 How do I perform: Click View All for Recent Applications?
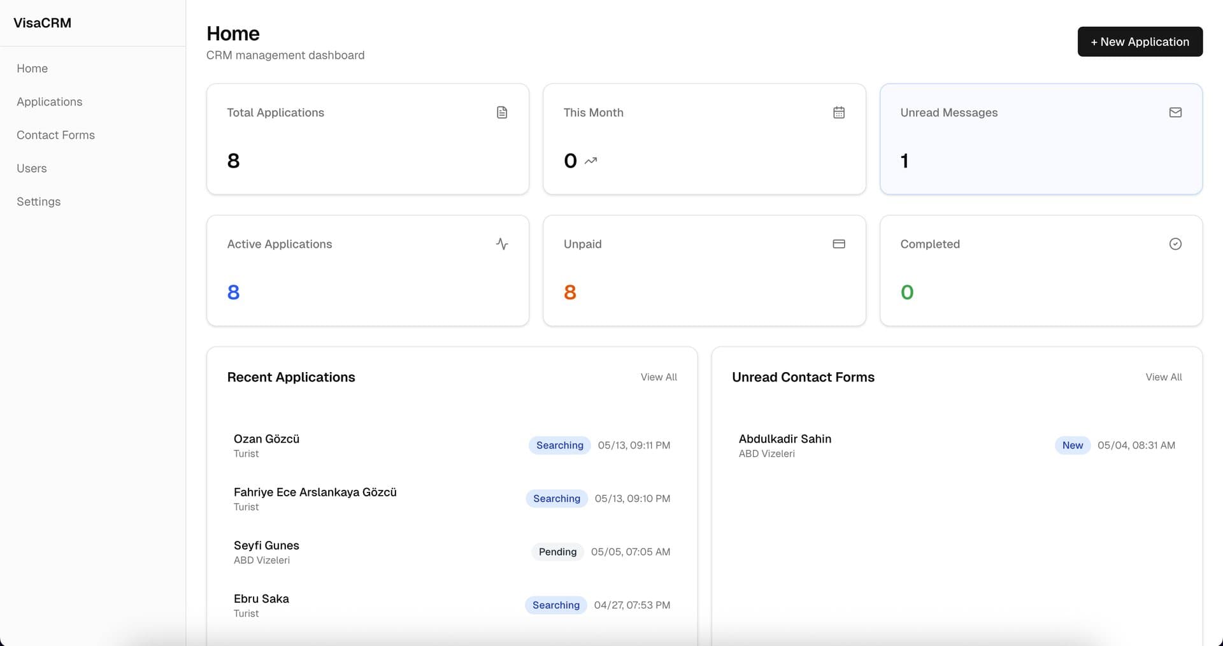pos(659,377)
